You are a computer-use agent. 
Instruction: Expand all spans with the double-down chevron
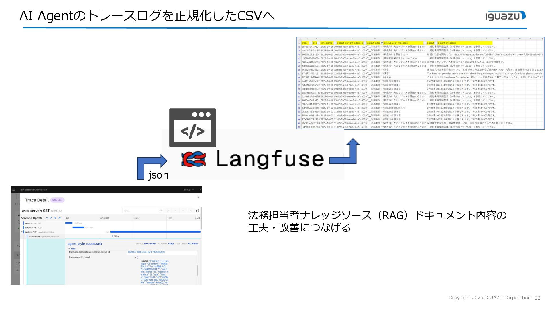coord(55,218)
